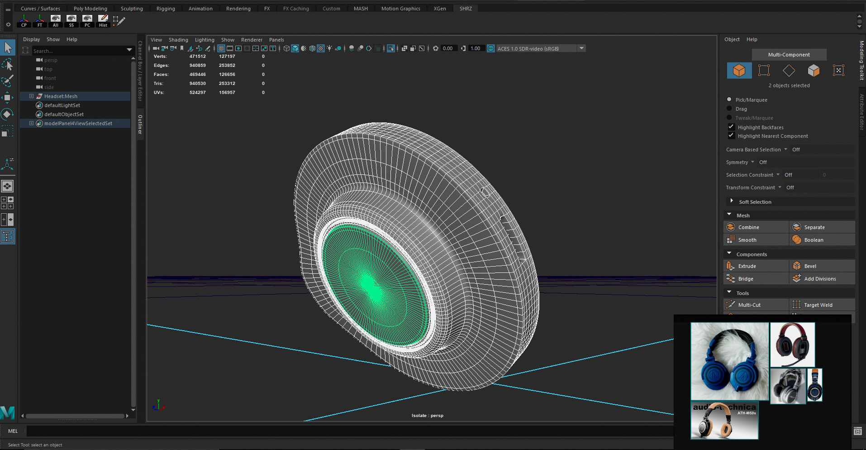This screenshot has width=866, height=450.
Task: Open the SHRZ shelf tab
Action: (466, 9)
